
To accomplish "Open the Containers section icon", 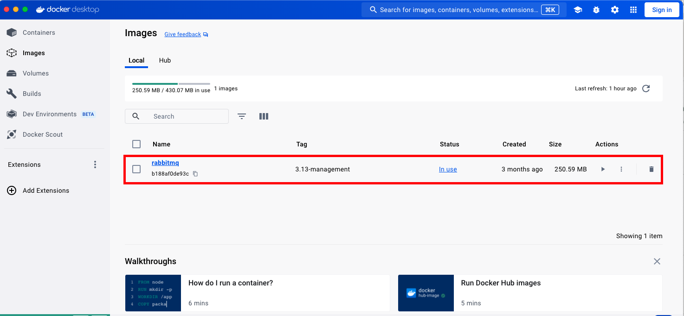I will 12,32.
